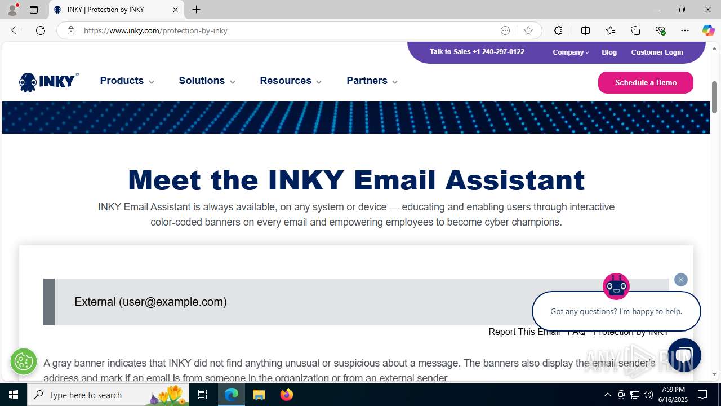Click the Report This Email link
The height and width of the screenshot is (406, 721).
(524, 332)
